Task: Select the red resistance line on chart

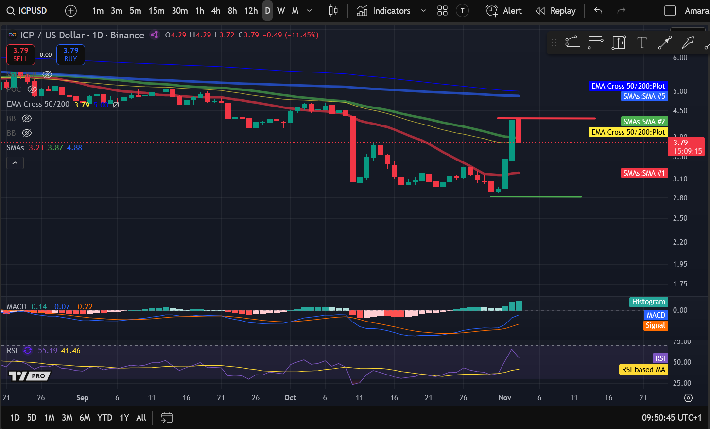Action: tap(546, 118)
